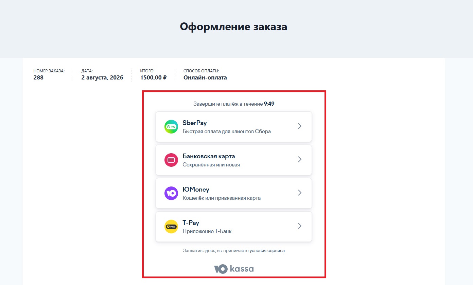
Task: Choose the SberPay payment method title
Action: [x=195, y=123]
